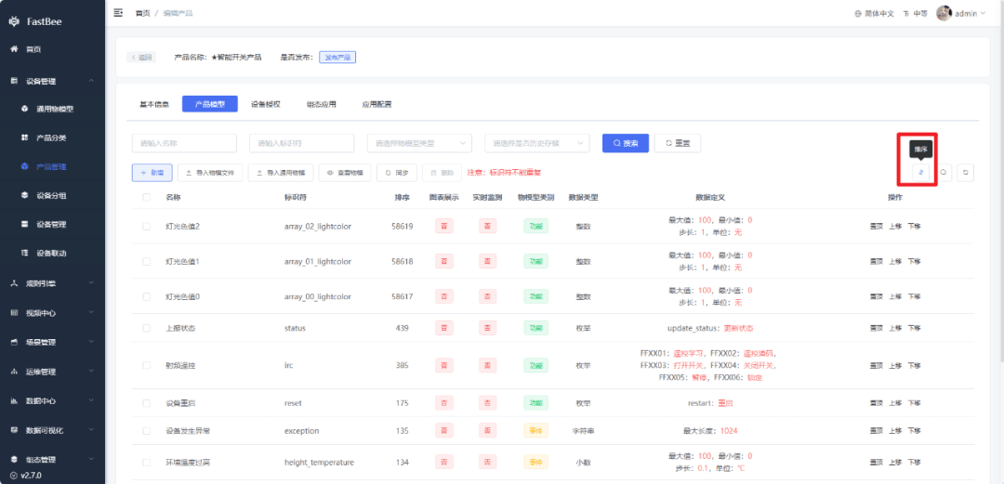The height and width of the screenshot is (484, 1004).
Task: Click 导入通用物模 upload button
Action: click(281, 173)
